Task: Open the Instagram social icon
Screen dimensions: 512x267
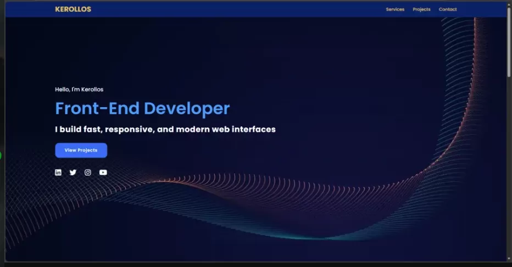Action: point(88,173)
